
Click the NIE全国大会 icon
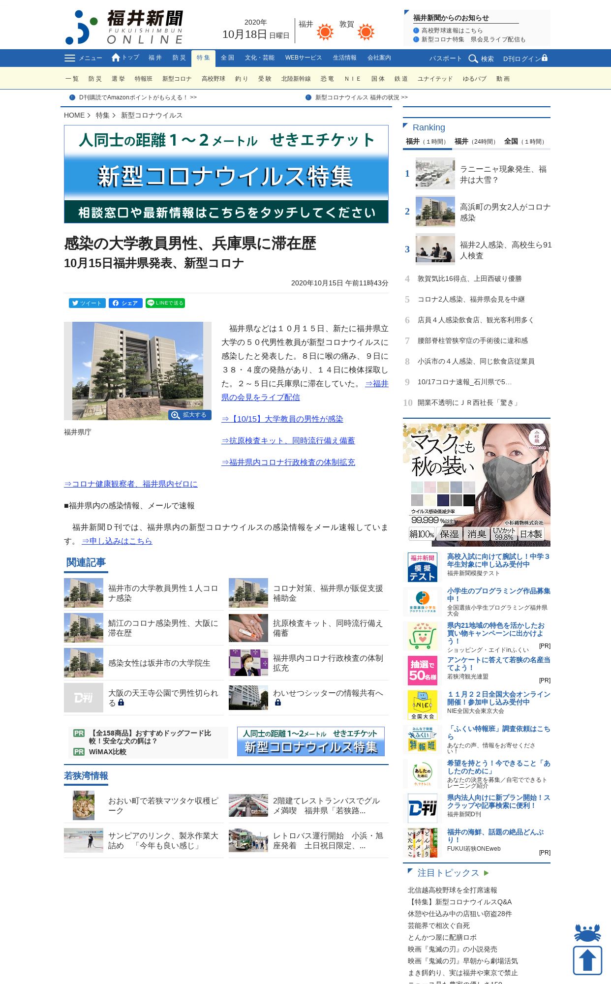(423, 705)
